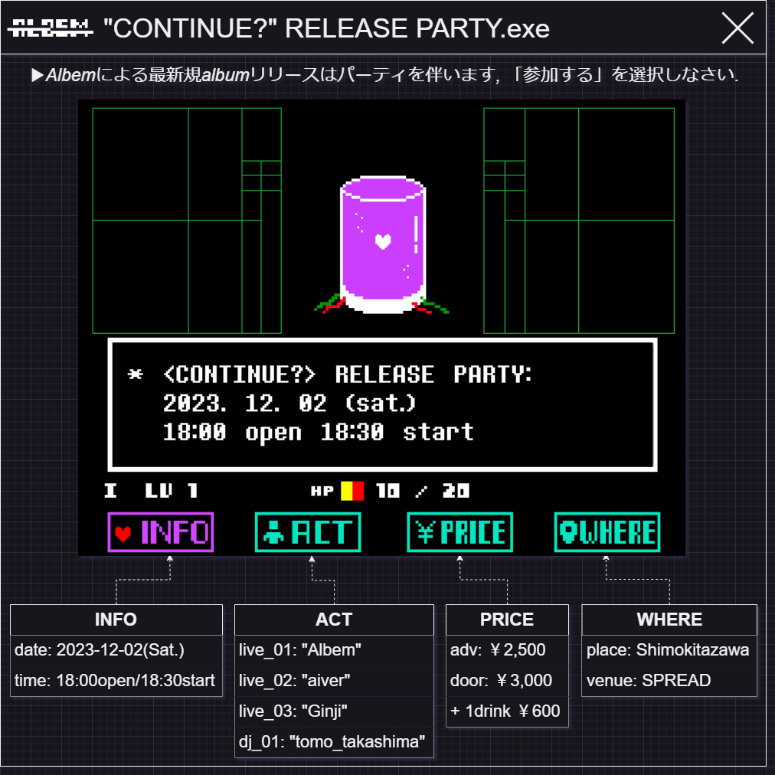Viewport: 775px width, 775px height.
Task: Click the yellow-red HP bar
Action: pyautogui.click(x=352, y=492)
